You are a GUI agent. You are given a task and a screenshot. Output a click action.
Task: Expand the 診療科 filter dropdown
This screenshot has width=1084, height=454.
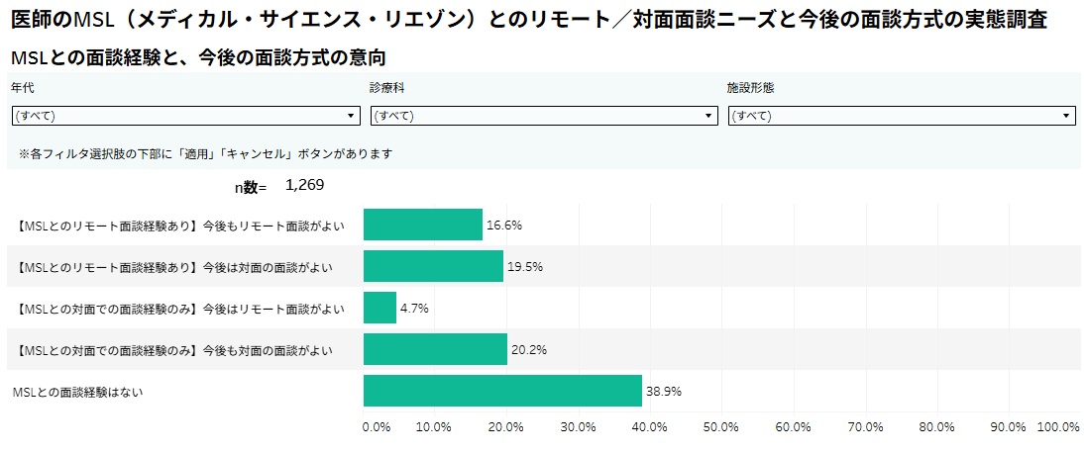point(543,116)
